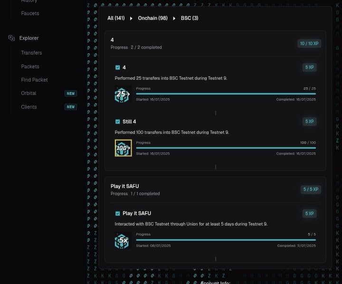
Task: Click the NEW badge beside Orbital
Action: pyautogui.click(x=71, y=94)
